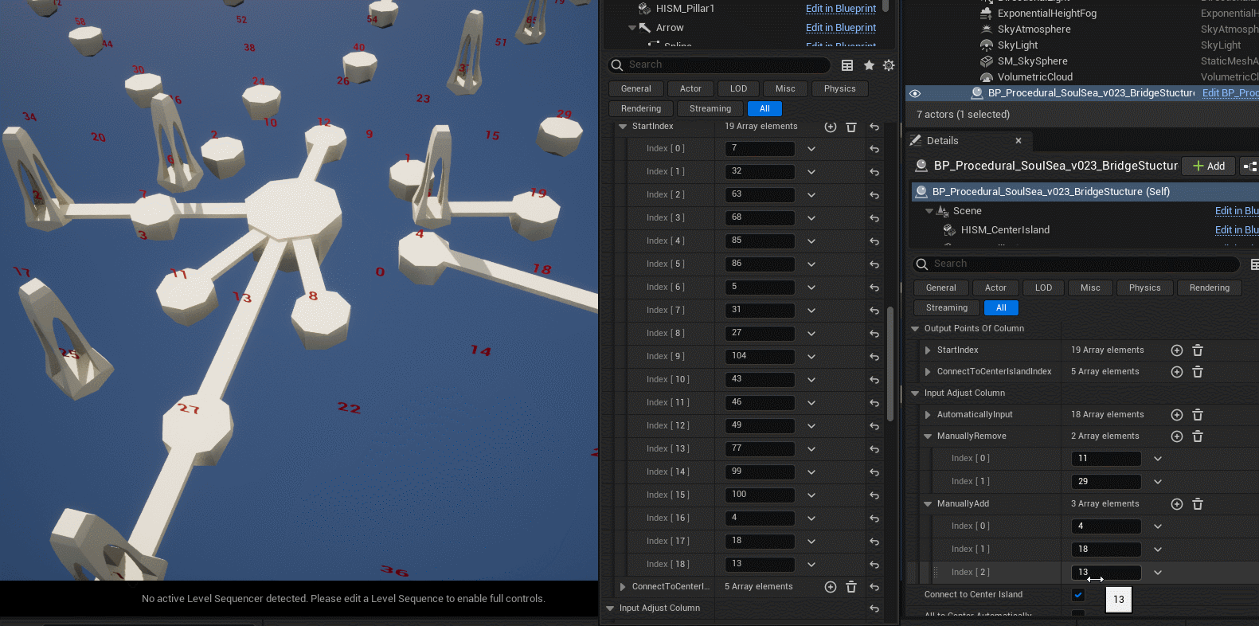This screenshot has height=626, width=1259.
Task: Expand the AutomaticallyInput array
Action: 928,415
